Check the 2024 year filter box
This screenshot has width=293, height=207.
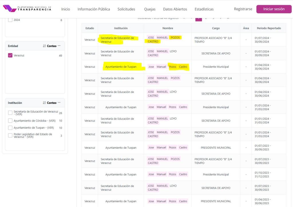tap(10, 20)
